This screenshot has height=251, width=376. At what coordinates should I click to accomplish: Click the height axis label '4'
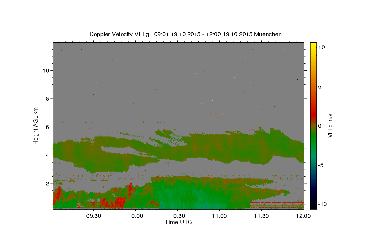[x=47, y=155]
